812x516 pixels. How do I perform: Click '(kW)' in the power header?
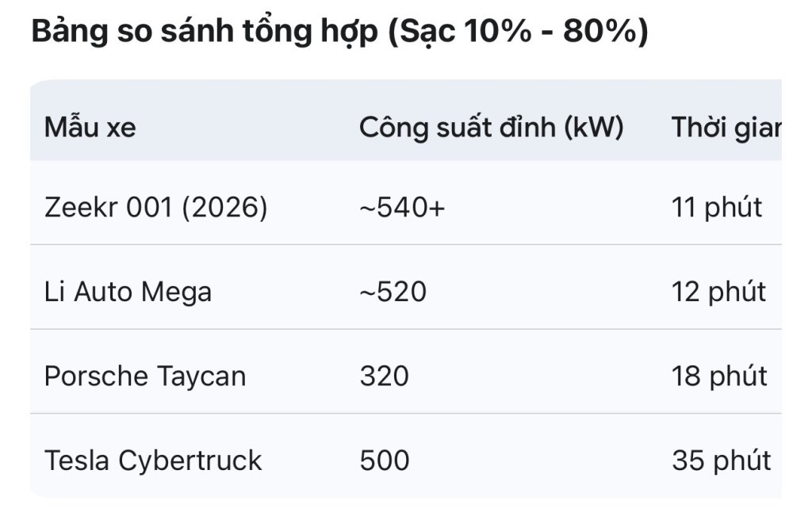pyautogui.click(x=593, y=128)
